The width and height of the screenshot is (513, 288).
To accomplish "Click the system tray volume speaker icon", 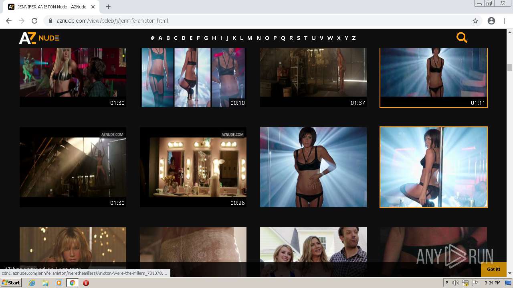I will pos(456,283).
